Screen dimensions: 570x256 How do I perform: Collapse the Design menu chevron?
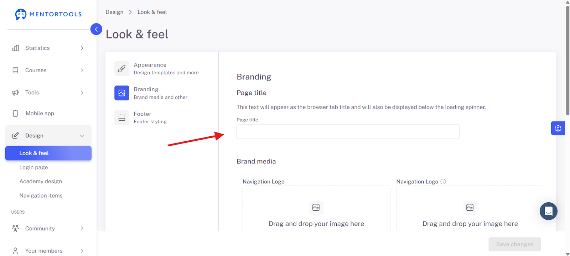pos(82,136)
